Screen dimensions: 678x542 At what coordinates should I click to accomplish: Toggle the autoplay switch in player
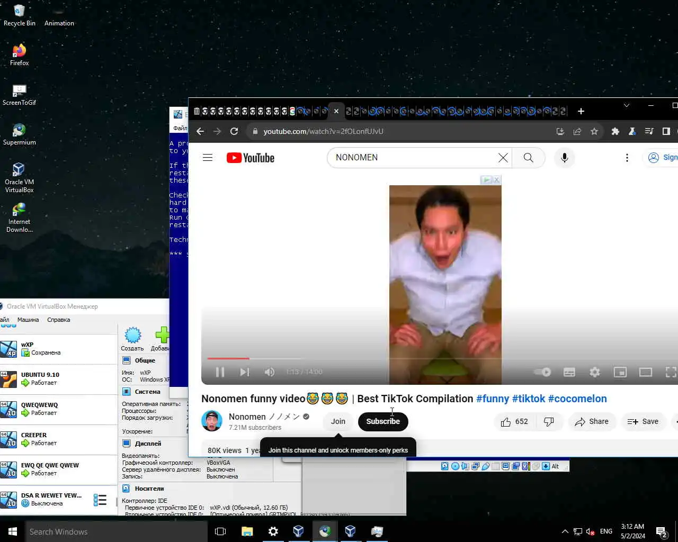542,372
